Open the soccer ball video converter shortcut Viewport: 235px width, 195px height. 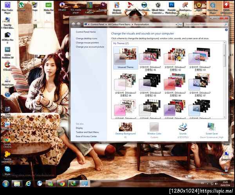[158, 8]
